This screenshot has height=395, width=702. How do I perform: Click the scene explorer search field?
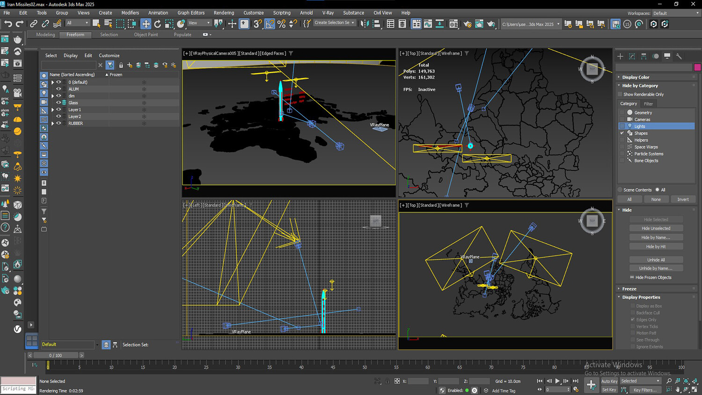coord(68,65)
